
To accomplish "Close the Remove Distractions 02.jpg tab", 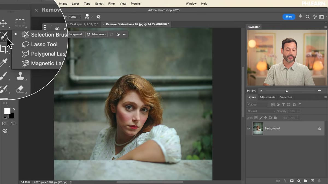I will pos(103,24).
